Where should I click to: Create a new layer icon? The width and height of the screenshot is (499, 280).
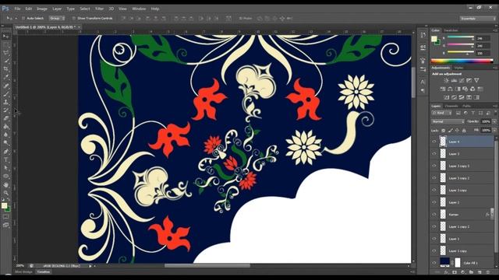coord(480,272)
